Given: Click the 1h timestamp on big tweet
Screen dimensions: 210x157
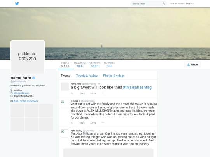Looking at the screenshot, I should [x=99, y=84].
